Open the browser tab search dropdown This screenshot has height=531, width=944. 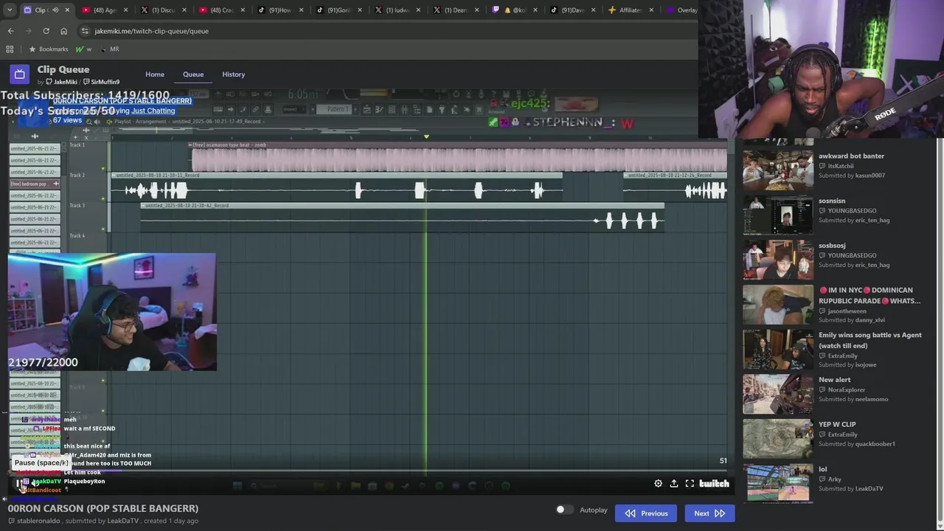tap(8, 10)
